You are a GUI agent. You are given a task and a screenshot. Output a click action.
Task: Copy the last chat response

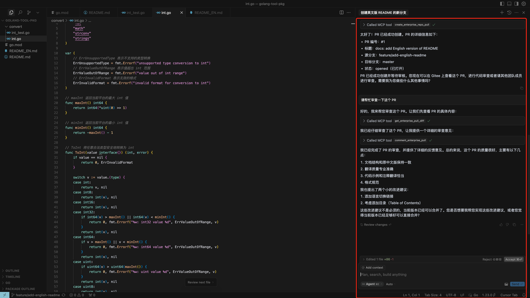514,225
